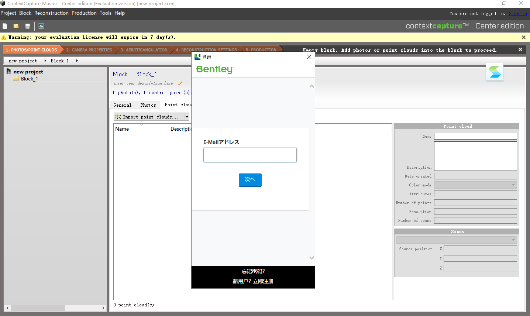Click the pencil icon to edit block description
The height and width of the screenshot is (316, 530).
tap(180, 83)
